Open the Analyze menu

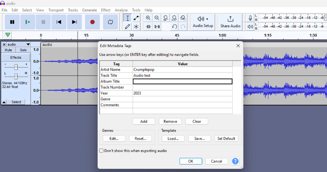(x=121, y=10)
